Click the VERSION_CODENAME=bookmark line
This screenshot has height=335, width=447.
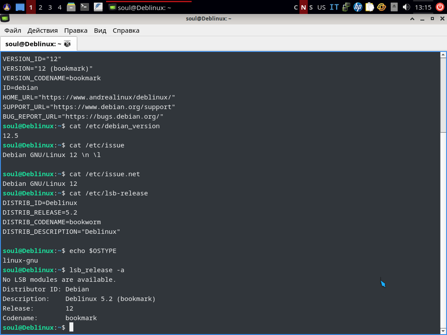coord(52,78)
